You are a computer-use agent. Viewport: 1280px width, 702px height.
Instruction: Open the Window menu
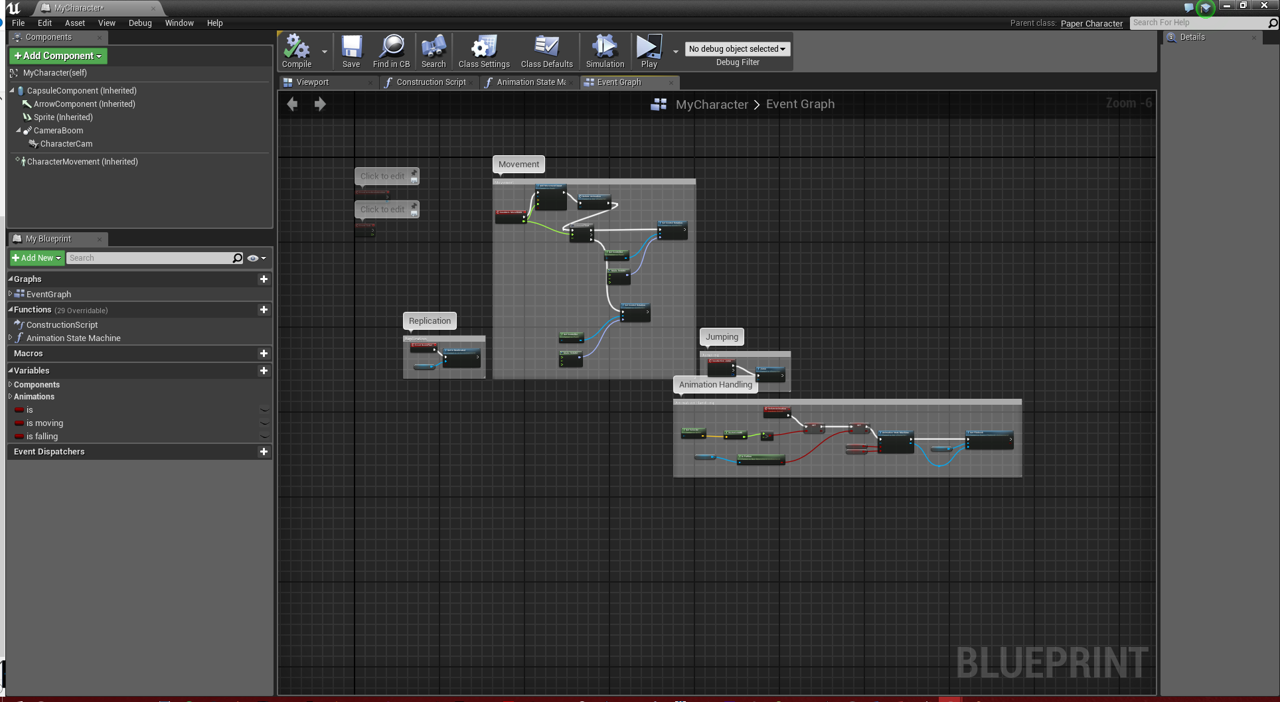(x=179, y=23)
